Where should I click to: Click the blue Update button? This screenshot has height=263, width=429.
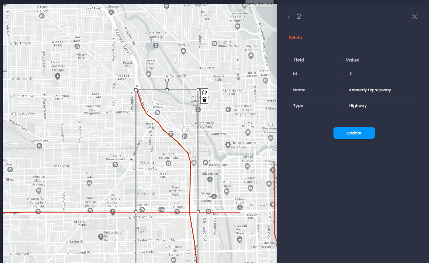pyautogui.click(x=354, y=133)
